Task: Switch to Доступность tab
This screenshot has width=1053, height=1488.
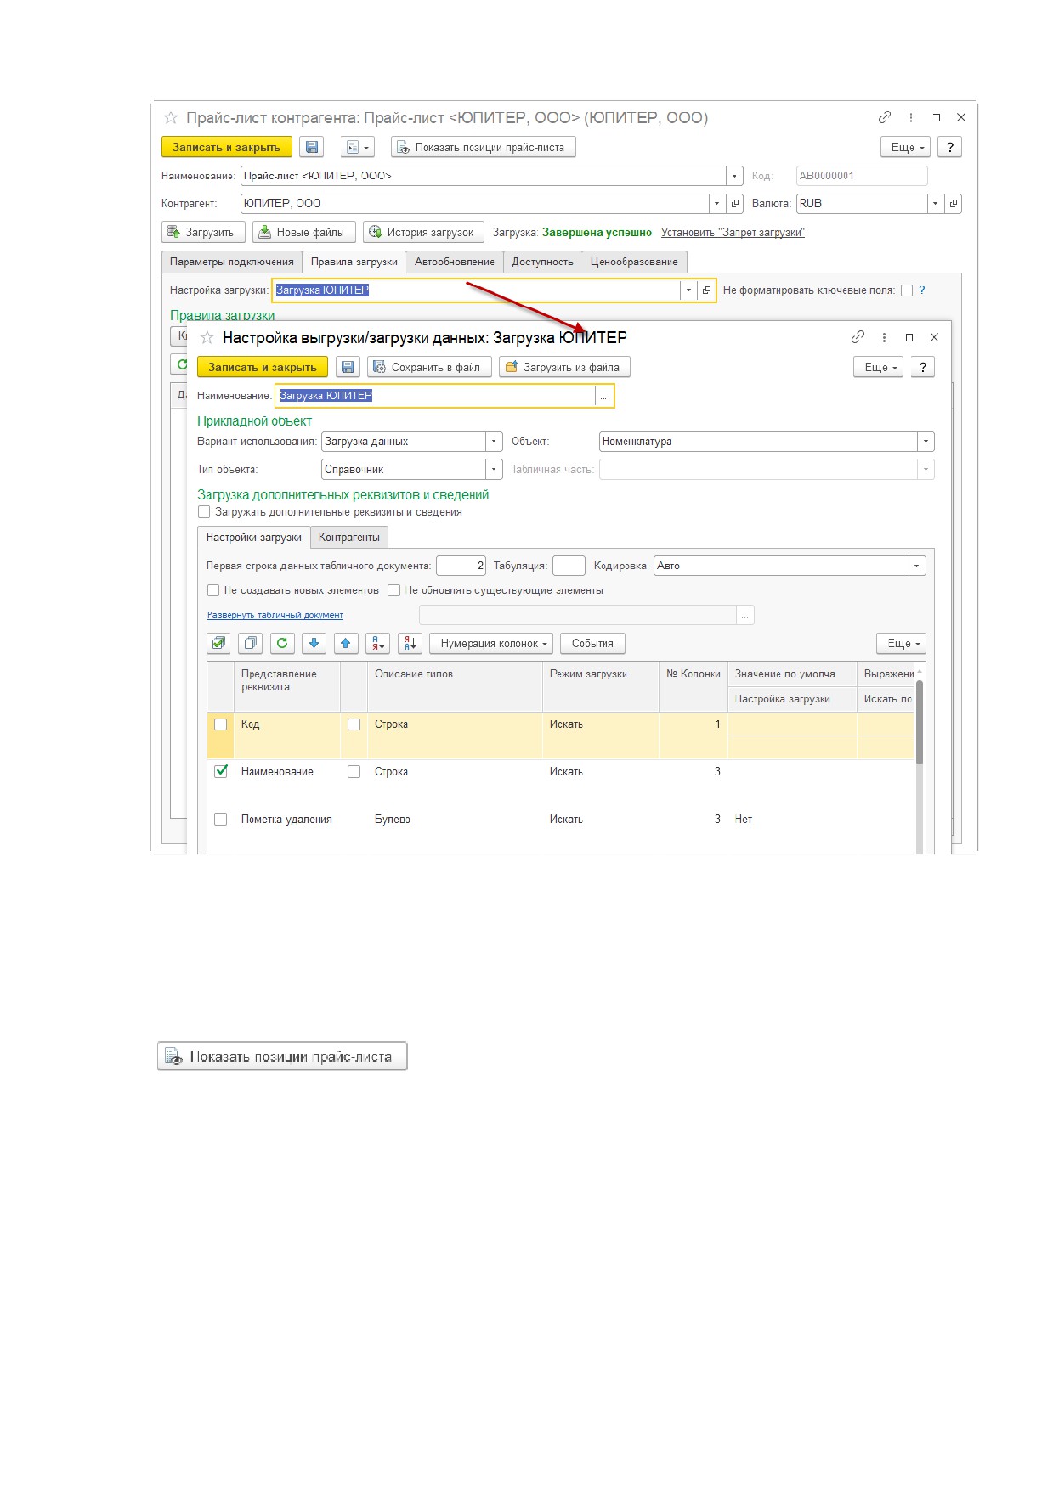Action: (x=542, y=262)
